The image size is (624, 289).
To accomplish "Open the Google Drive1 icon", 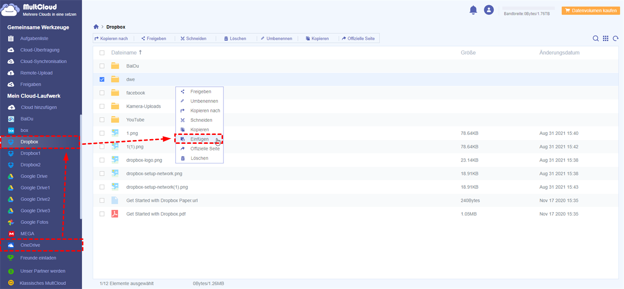I will click(11, 188).
